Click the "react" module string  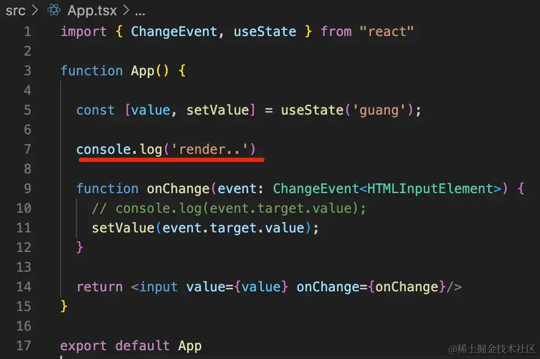386,32
